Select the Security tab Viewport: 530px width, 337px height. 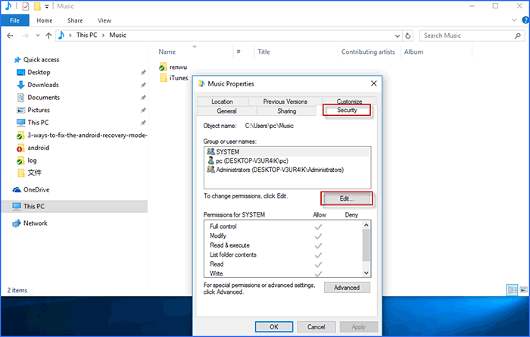pos(347,110)
